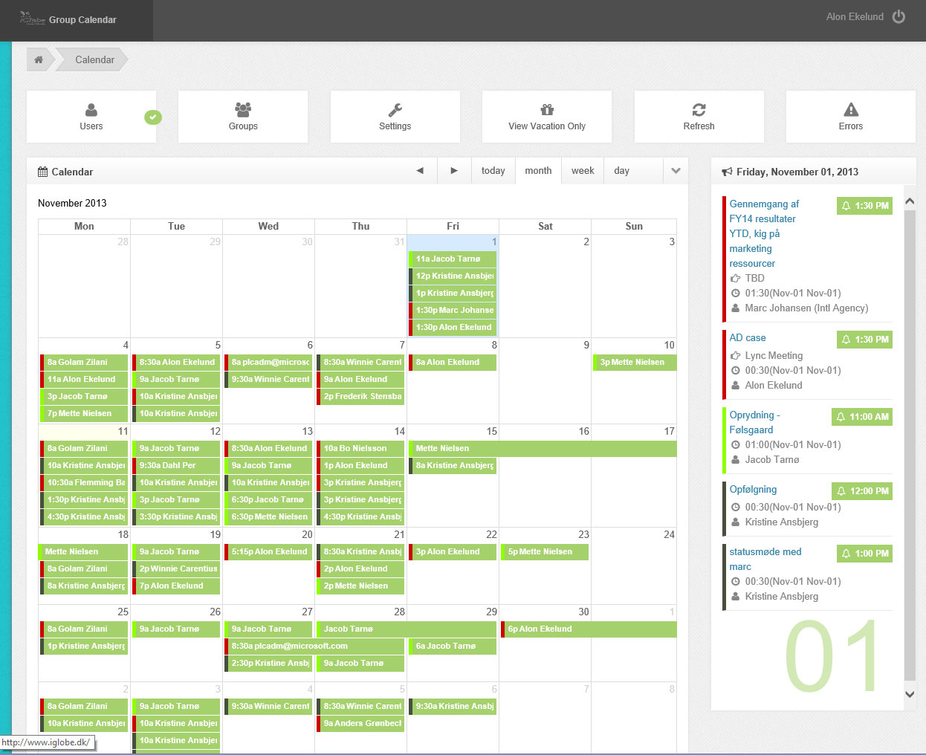The width and height of the screenshot is (926, 755).
Task: Open Settings wrench tile
Action: pos(395,117)
